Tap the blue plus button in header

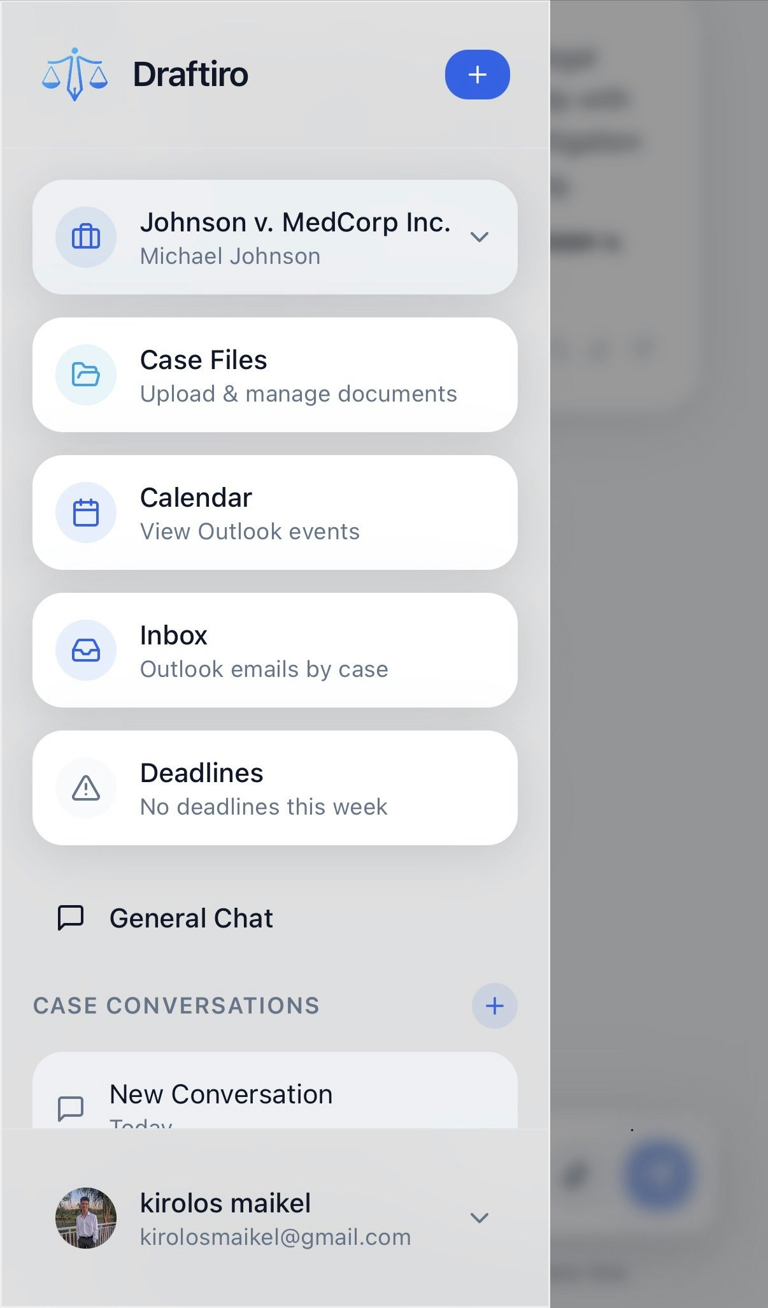tap(477, 75)
